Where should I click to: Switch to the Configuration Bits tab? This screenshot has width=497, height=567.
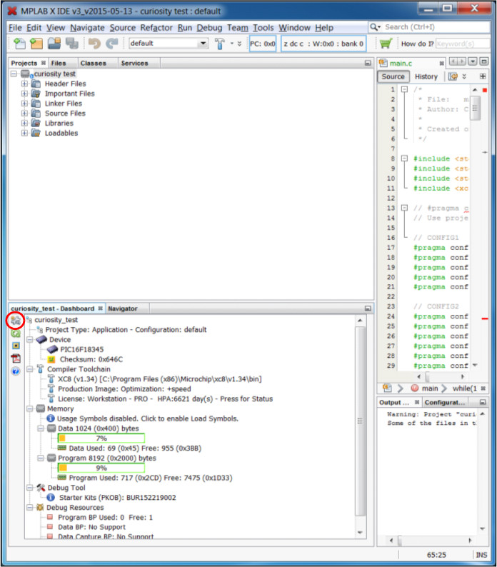coord(445,403)
